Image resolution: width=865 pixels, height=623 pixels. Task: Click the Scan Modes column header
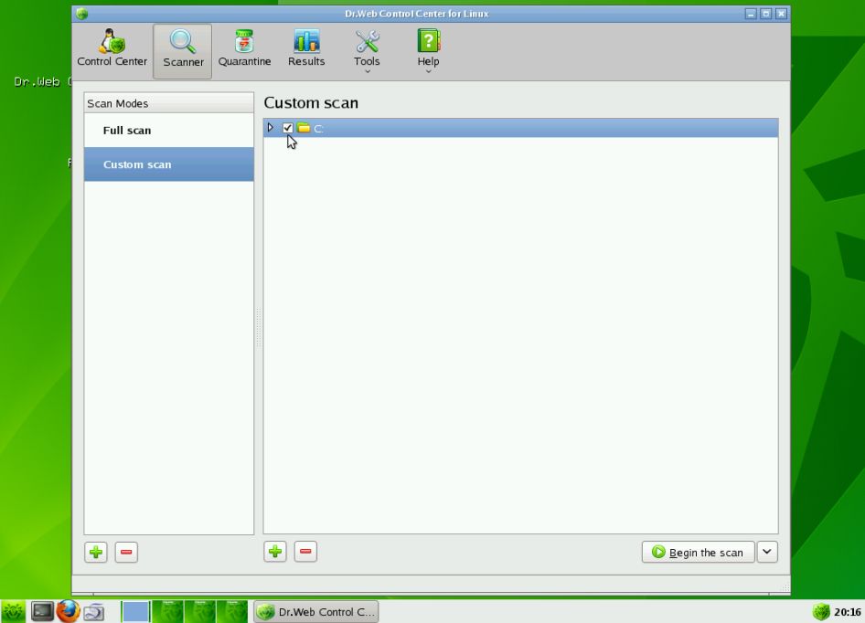(x=169, y=103)
